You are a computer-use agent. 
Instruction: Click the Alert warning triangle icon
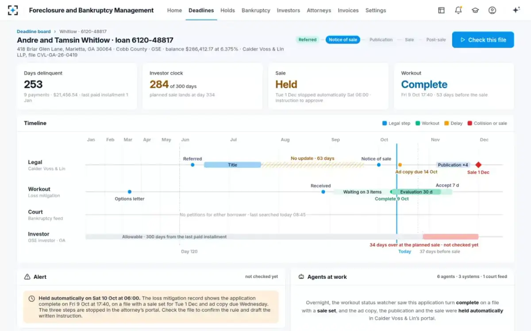click(x=27, y=277)
